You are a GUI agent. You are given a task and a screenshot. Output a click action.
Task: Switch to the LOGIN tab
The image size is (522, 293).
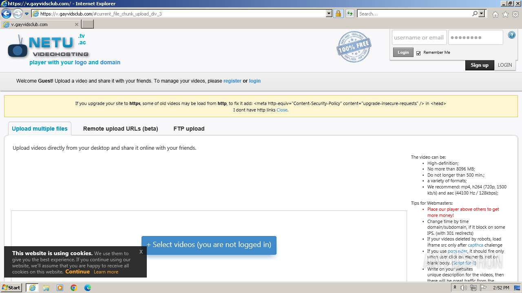pos(505,65)
